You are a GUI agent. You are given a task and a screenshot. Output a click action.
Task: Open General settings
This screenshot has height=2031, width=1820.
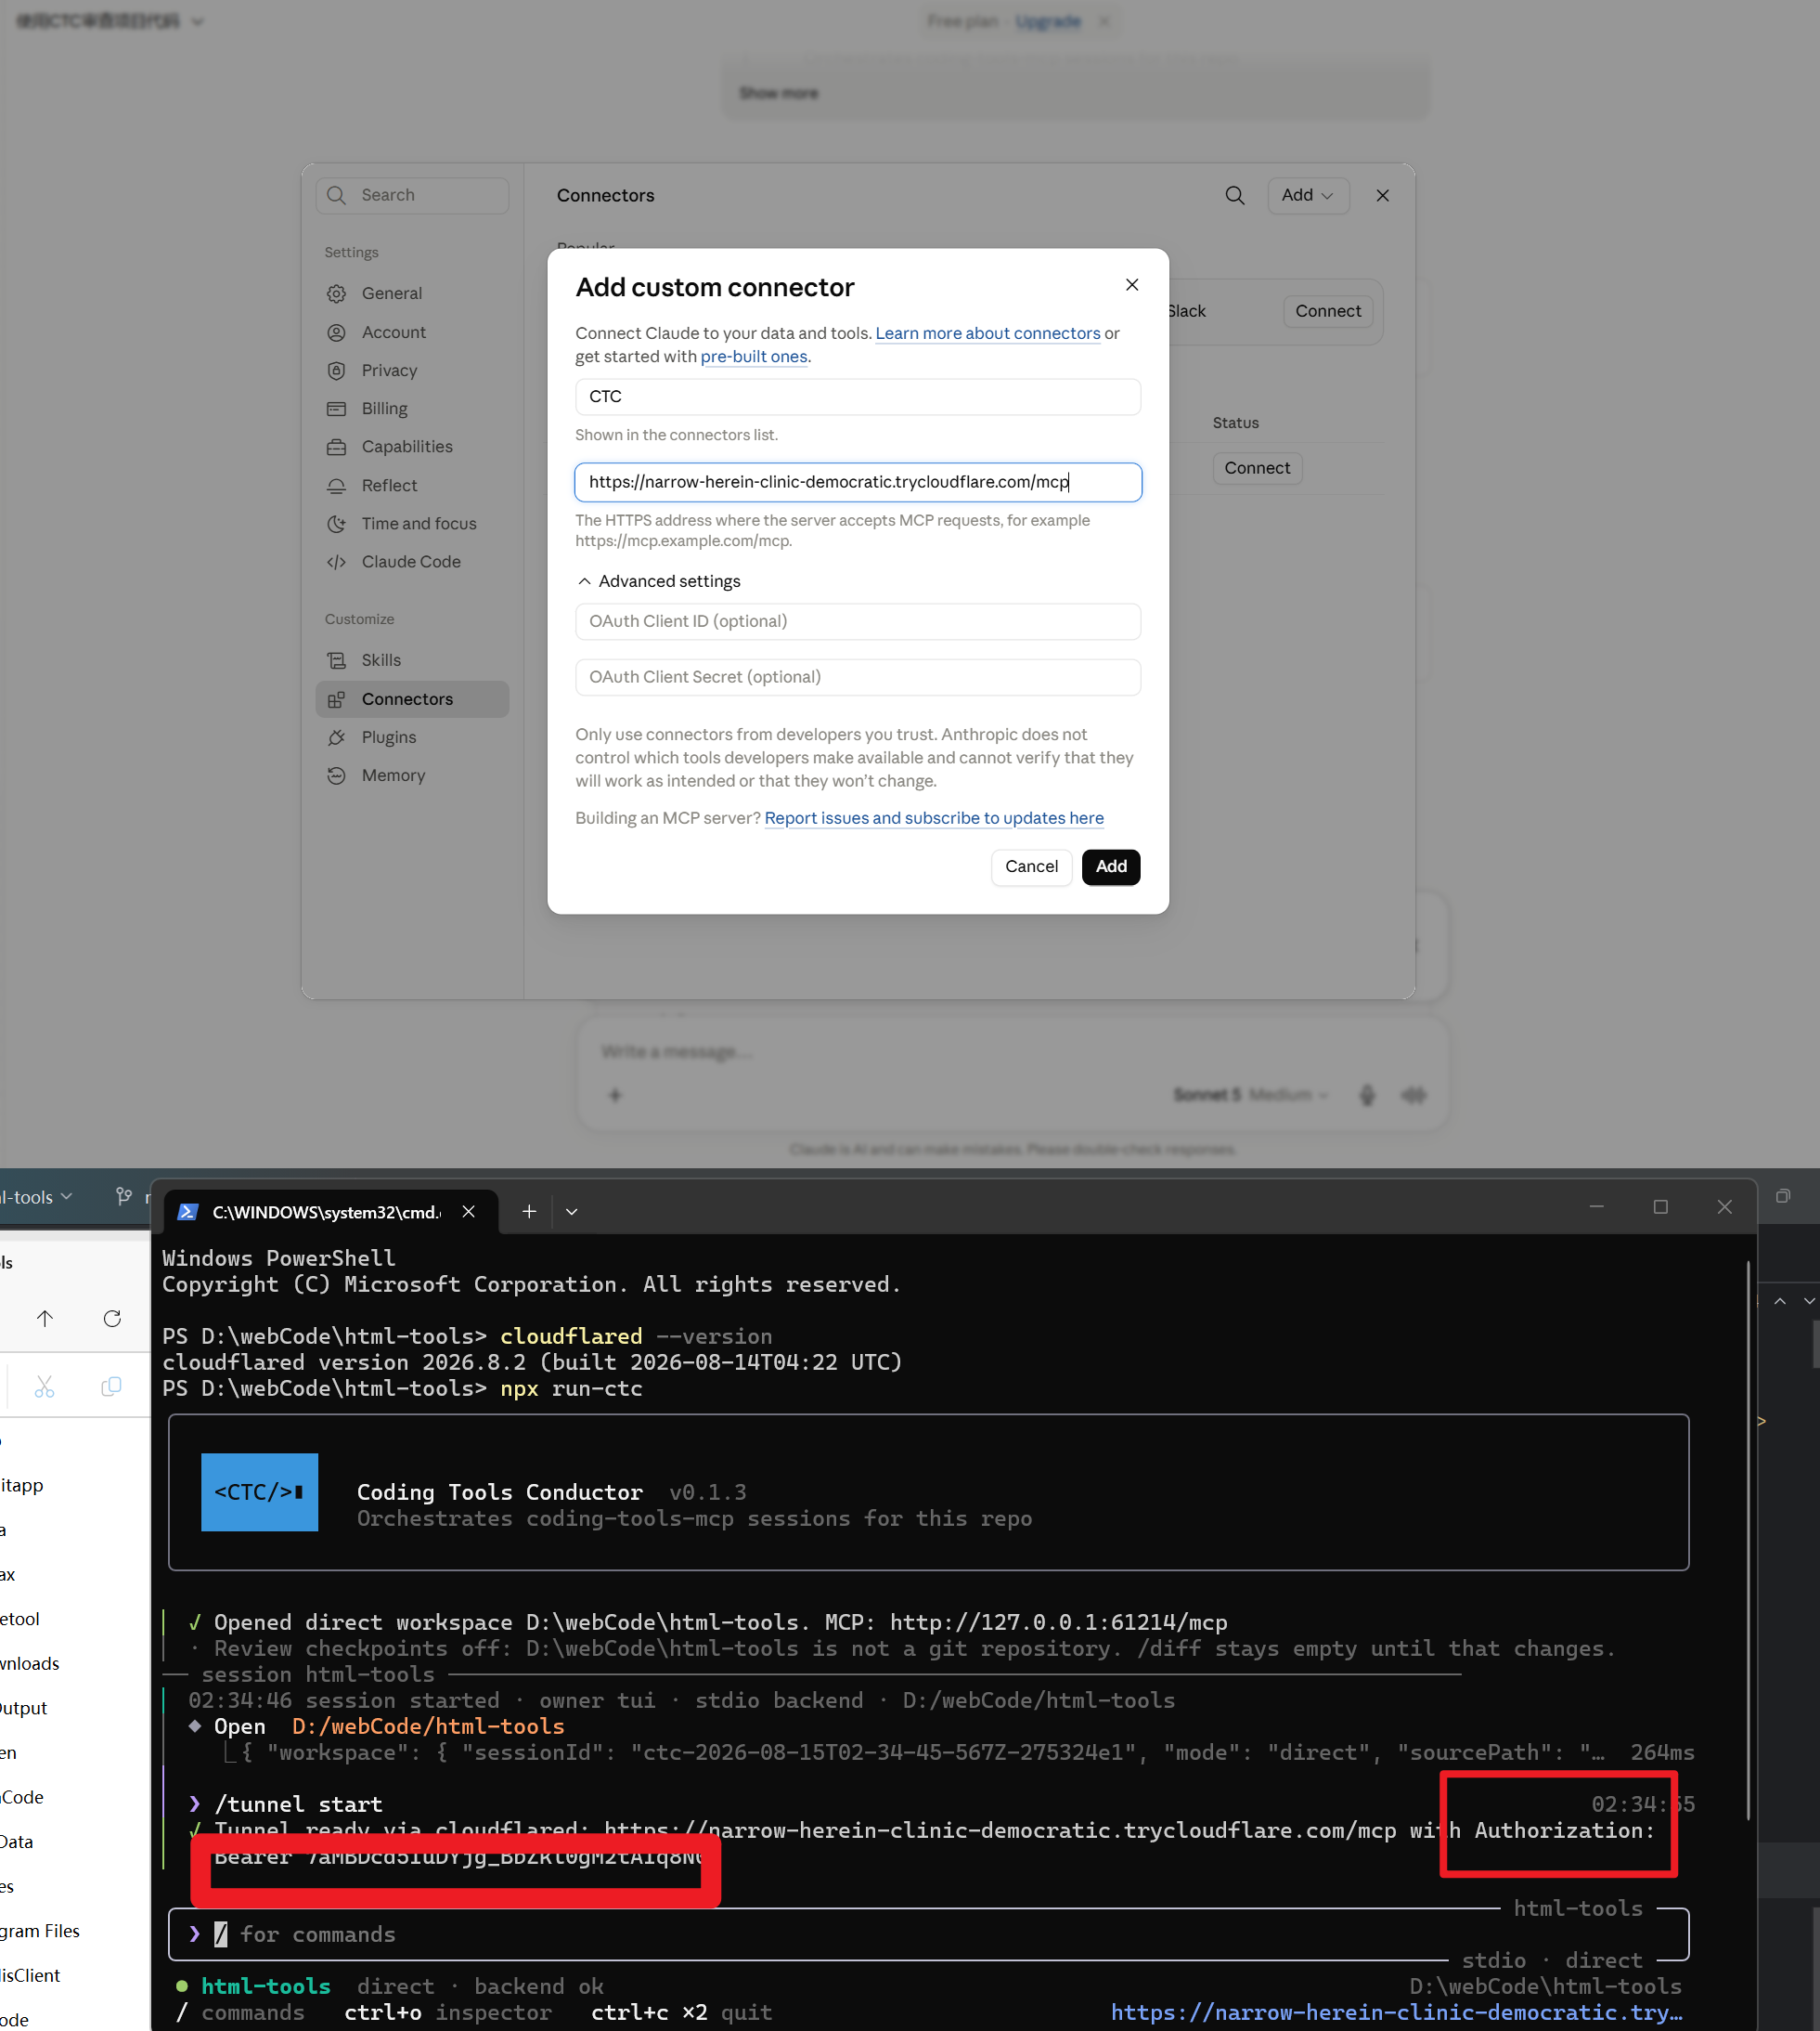(x=412, y=293)
